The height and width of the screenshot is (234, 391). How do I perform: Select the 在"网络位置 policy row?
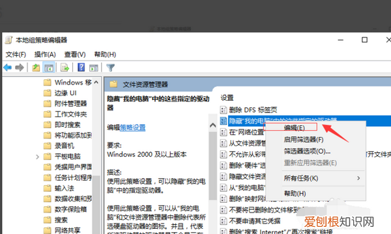click(x=246, y=132)
